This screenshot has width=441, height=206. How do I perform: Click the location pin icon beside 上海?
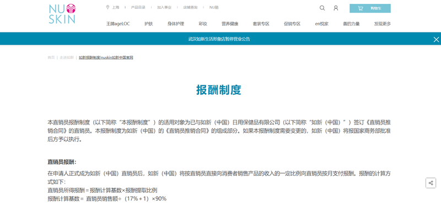click(107, 7)
